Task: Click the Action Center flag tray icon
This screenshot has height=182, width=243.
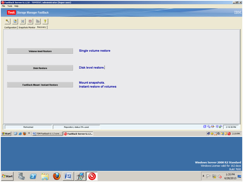Action: pos(209,176)
